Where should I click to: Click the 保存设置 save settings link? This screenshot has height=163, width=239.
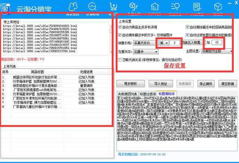point(175,66)
